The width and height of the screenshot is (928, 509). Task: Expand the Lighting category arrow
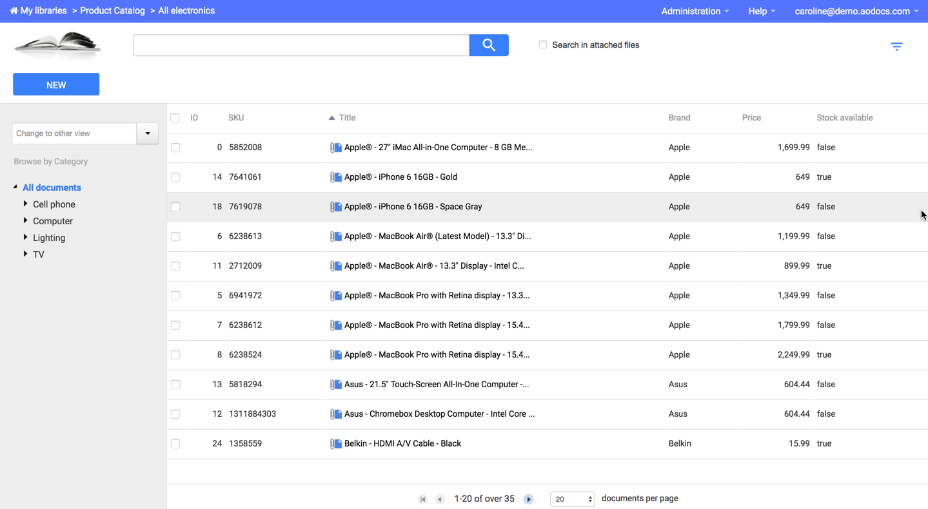coord(25,237)
